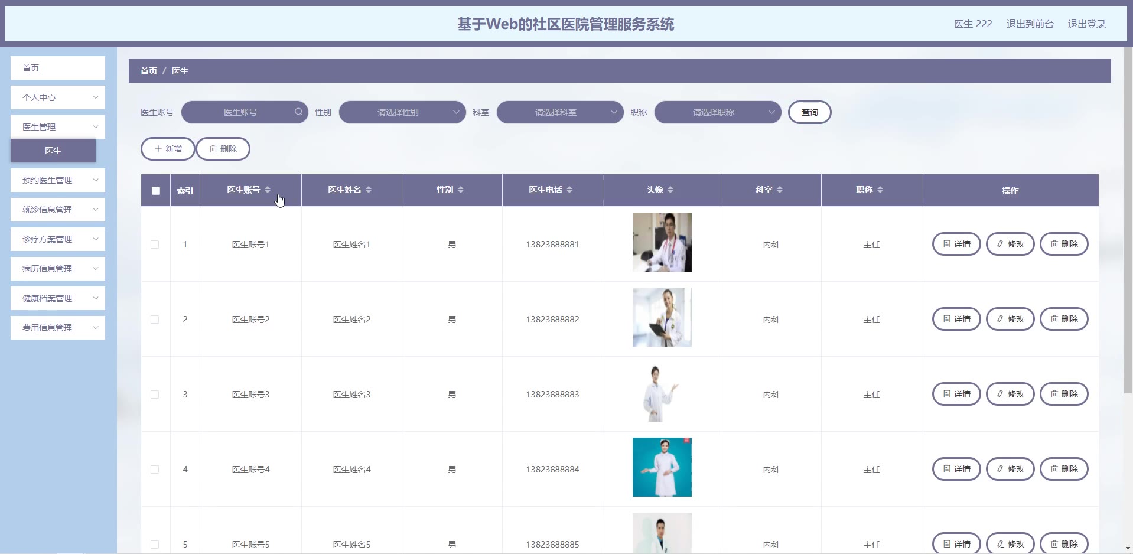Click the 查询 search button
Viewport: 1133px width, 554px height.
click(x=810, y=112)
